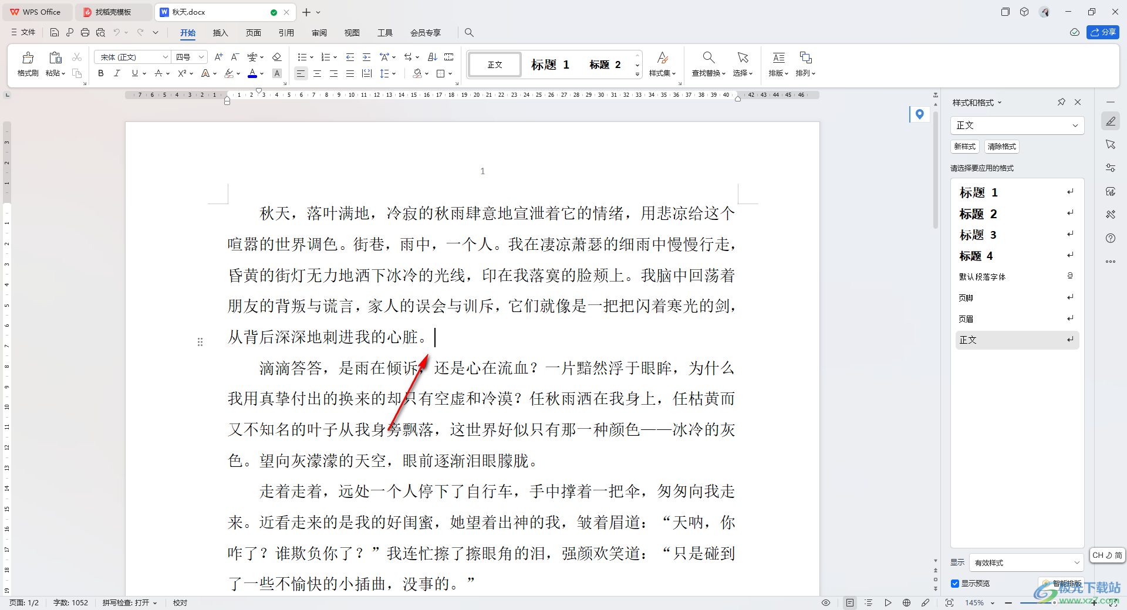The width and height of the screenshot is (1127, 610).
Task: Click the zoom slider handle in status bar
Action: [1055, 602]
